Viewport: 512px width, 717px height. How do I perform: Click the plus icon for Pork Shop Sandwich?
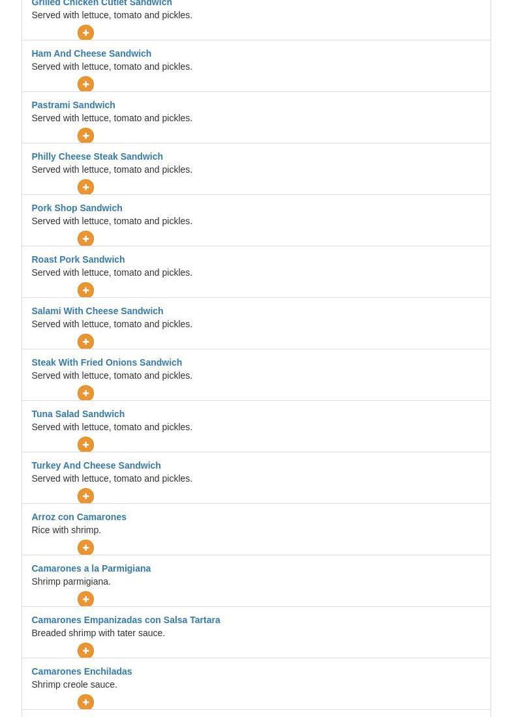point(85,239)
